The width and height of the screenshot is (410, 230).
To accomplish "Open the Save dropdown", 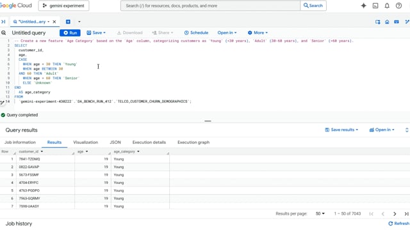I will point(96,33).
